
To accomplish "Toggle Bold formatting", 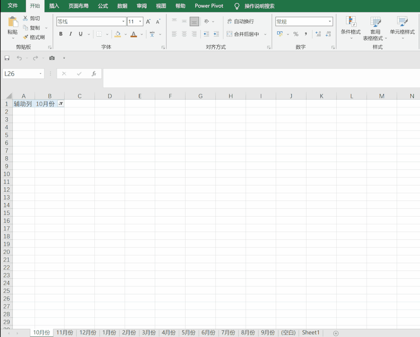I will (61, 34).
